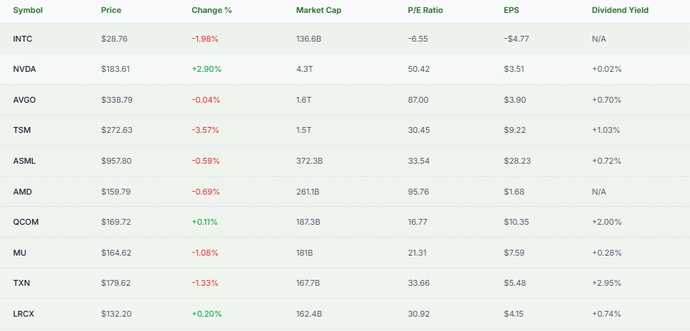
Task: Select the TXN ticker symbol
Action: (x=22, y=283)
